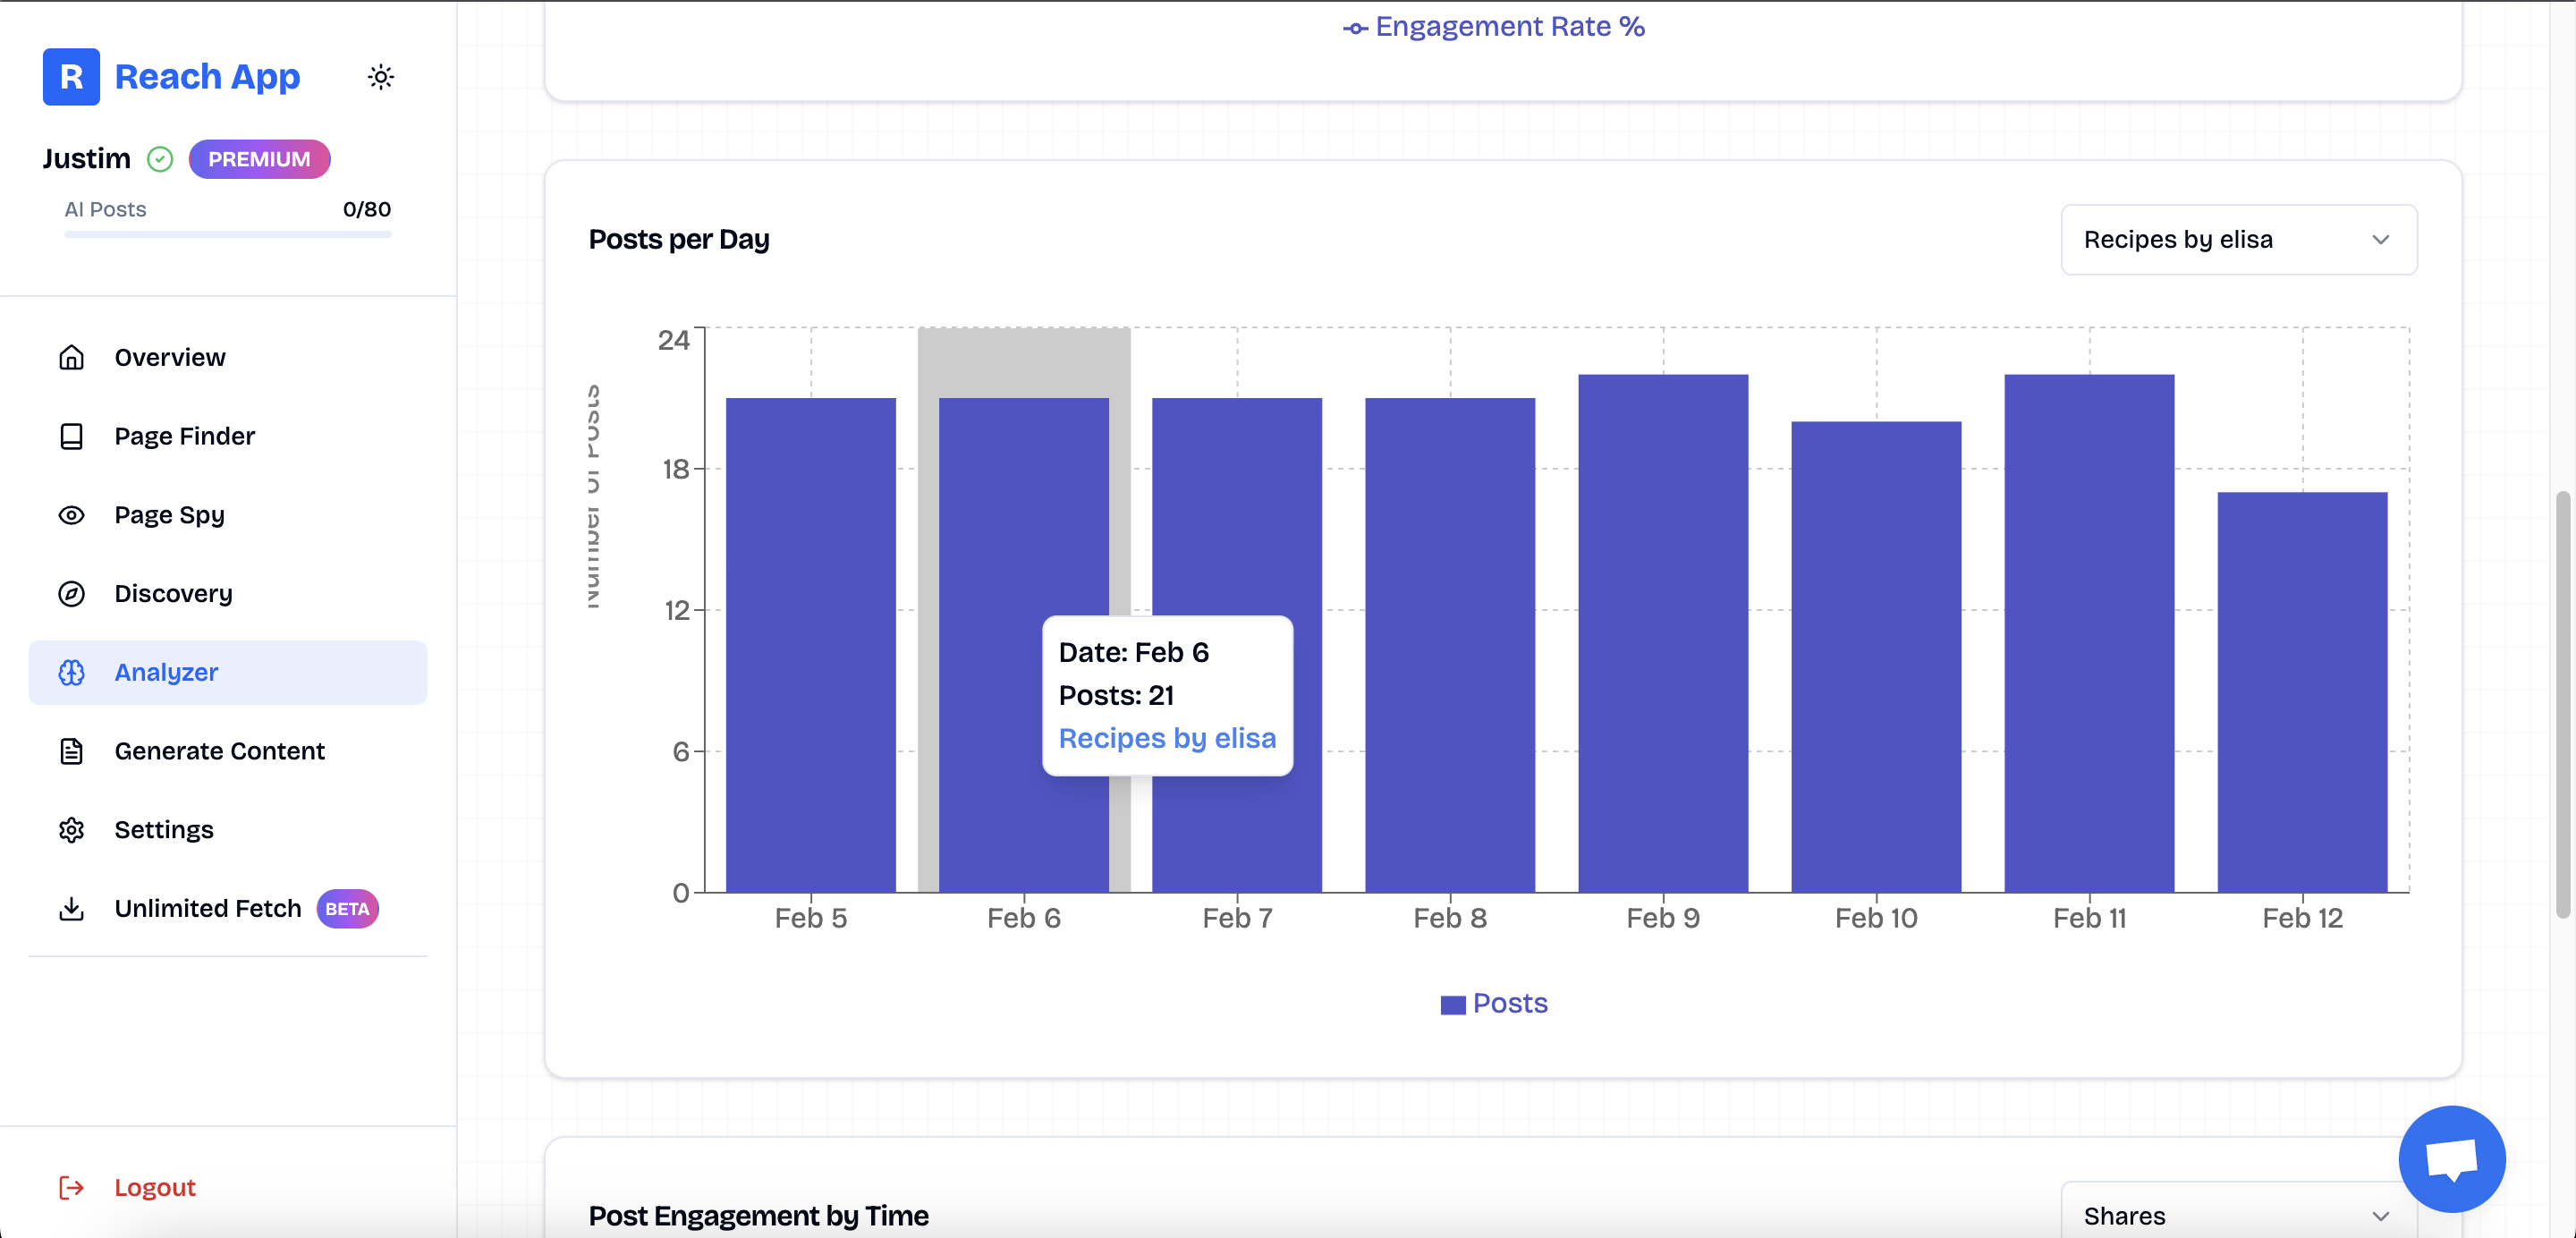Image resolution: width=2576 pixels, height=1238 pixels.
Task: Navigate to Discovery
Action: pos(228,594)
